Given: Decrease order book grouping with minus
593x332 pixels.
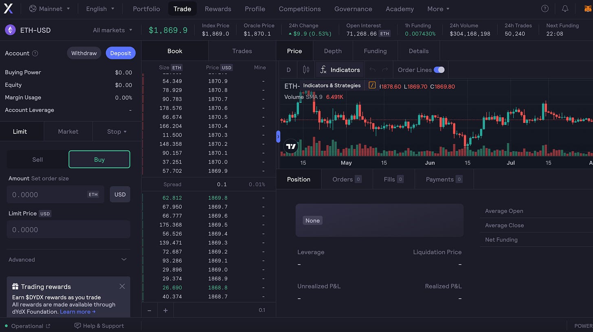Looking at the screenshot, I should 149,310.
